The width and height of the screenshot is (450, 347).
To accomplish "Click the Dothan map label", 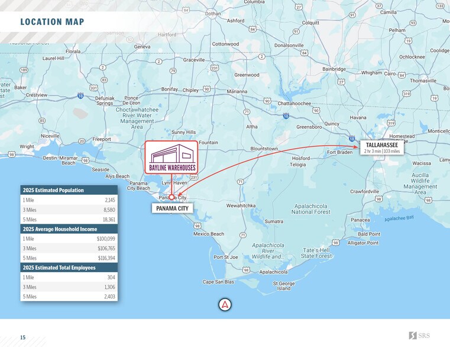I will pyautogui.click(x=213, y=14).
